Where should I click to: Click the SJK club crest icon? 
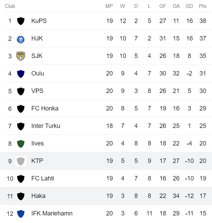[21, 56]
